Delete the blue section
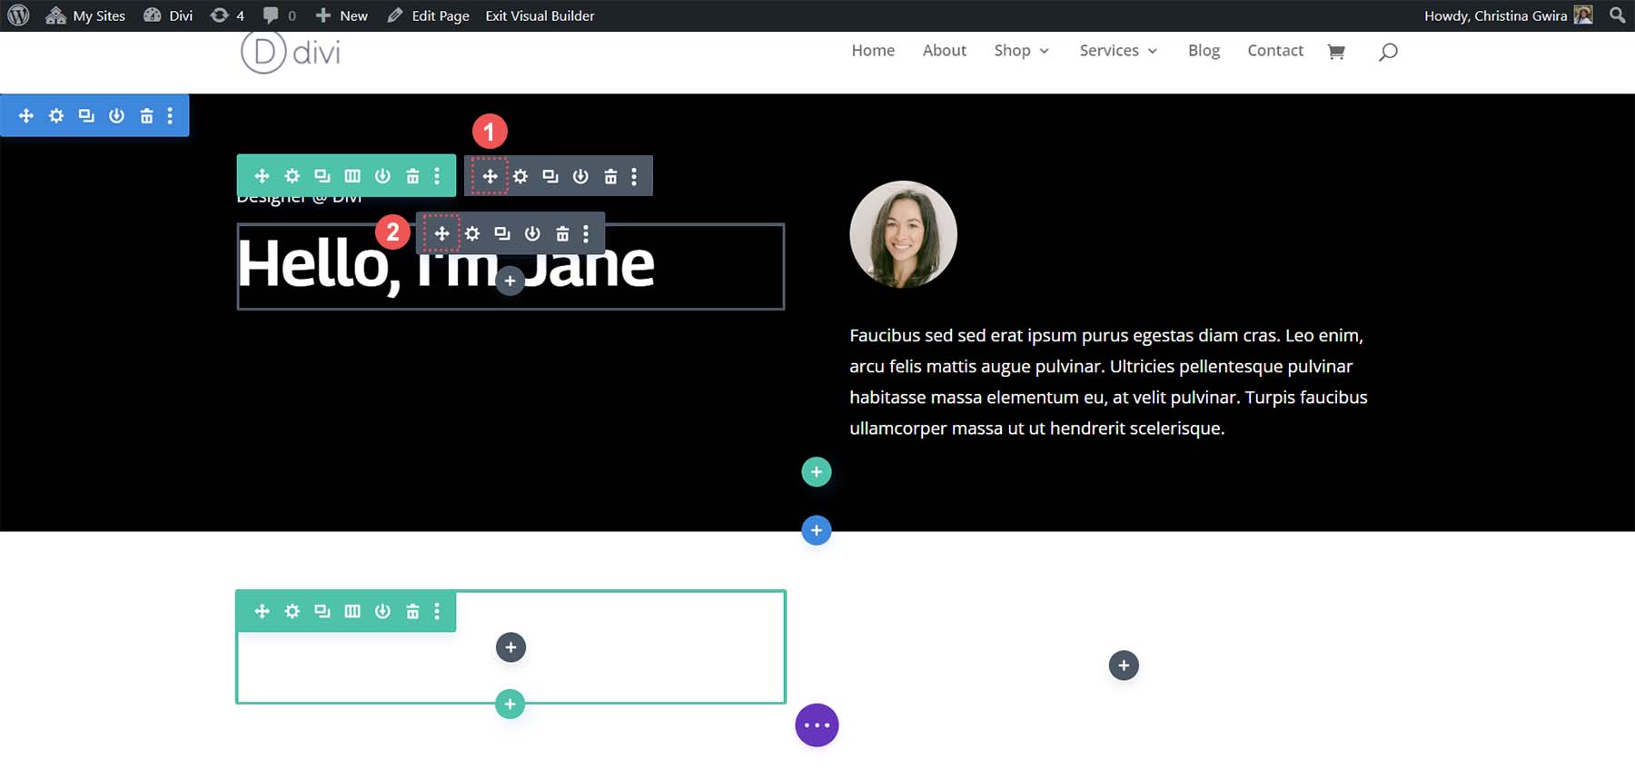The width and height of the screenshot is (1635, 769). [146, 116]
